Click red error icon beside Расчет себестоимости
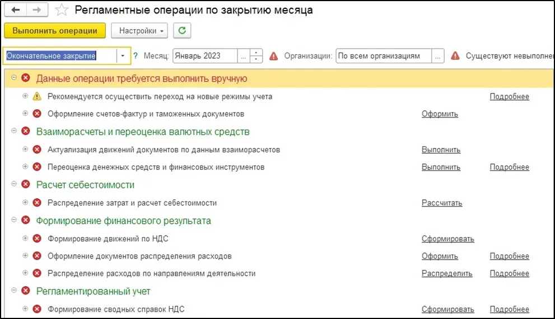The width and height of the screenshot is (555, 319). [25, 185]
